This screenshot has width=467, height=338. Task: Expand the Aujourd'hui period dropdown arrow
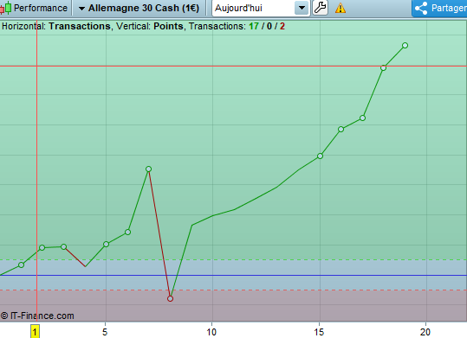302,8
